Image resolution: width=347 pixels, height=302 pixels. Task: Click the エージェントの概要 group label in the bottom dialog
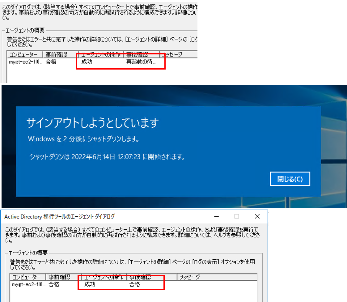pos(28,253)
